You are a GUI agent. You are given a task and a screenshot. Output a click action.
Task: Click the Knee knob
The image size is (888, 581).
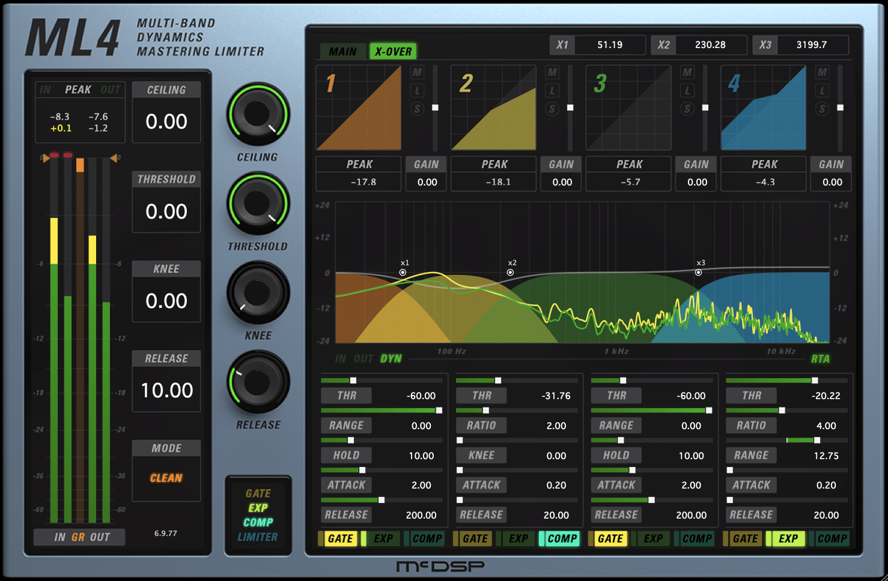pos(258,292)
